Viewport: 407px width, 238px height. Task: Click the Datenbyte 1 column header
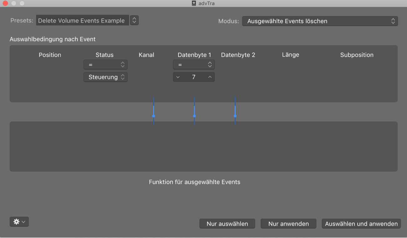(194, 55)
